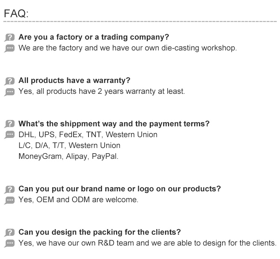Click speech bubble icon beside DHL, UPS answer
280x259 pixels.
[x=10, y=135]
